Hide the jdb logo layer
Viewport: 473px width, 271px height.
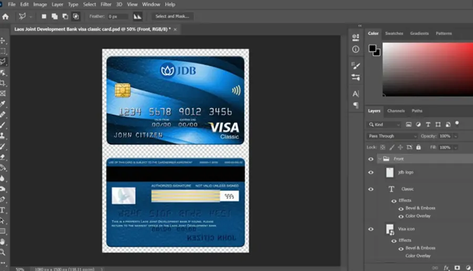371,172
